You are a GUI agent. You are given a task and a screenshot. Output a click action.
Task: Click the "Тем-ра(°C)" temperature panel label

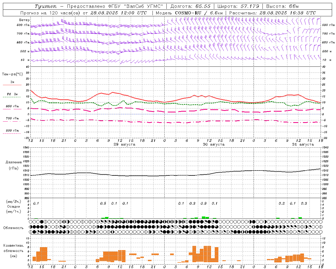point(12,74)
